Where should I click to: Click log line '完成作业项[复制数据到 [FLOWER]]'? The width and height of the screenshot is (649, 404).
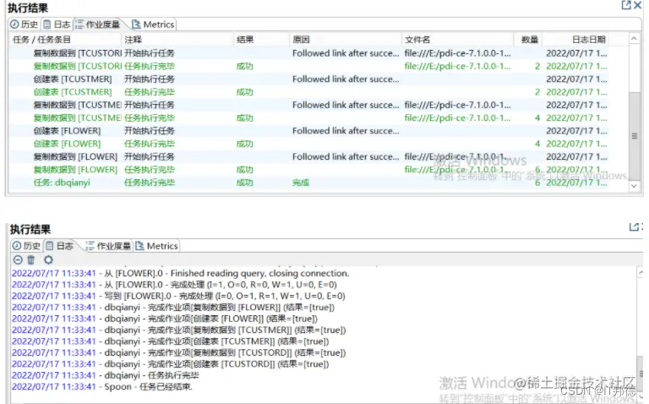[x=173, y=307]
